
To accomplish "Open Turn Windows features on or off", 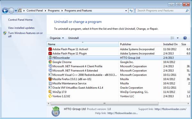I will coord(25,35).
